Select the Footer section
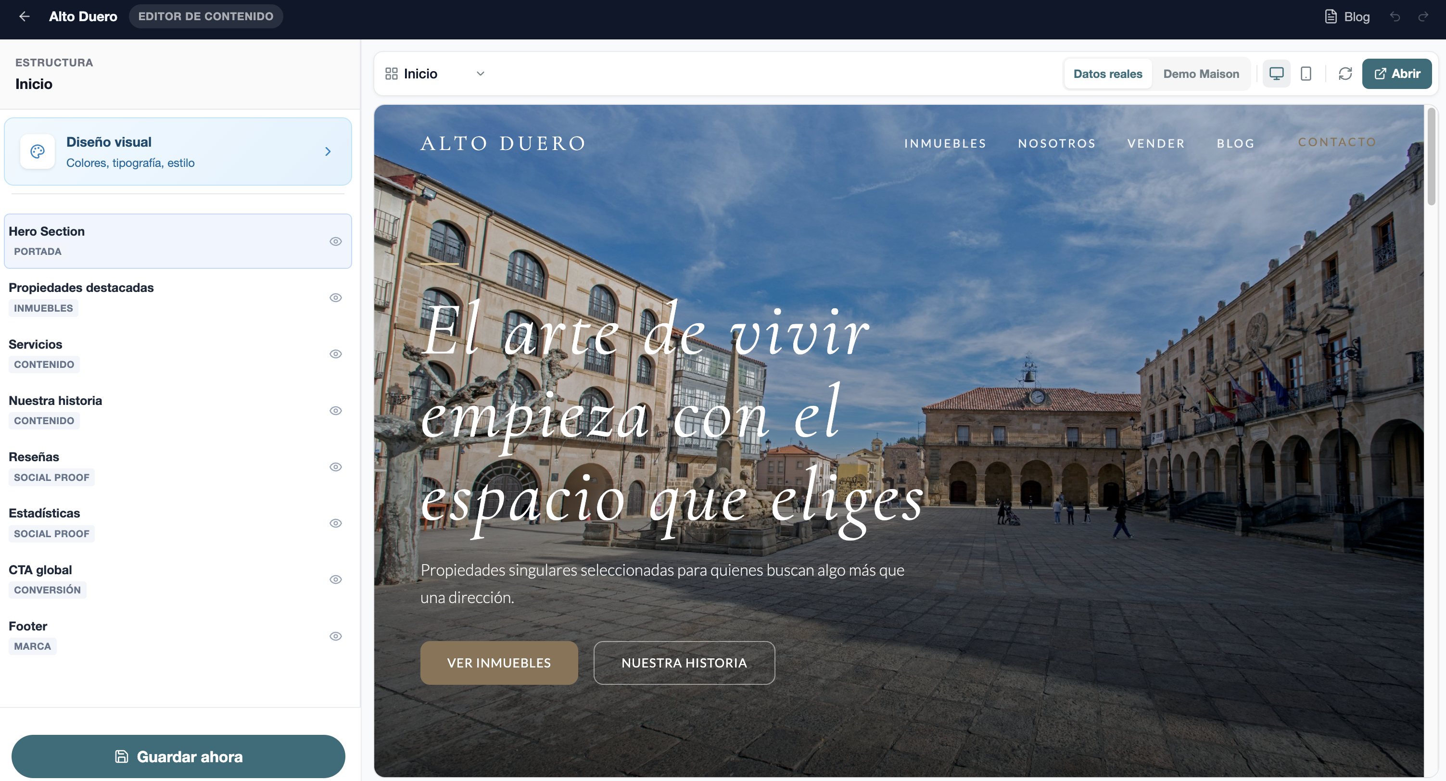This screenshot has width=1446, height=781. (178, 636)
